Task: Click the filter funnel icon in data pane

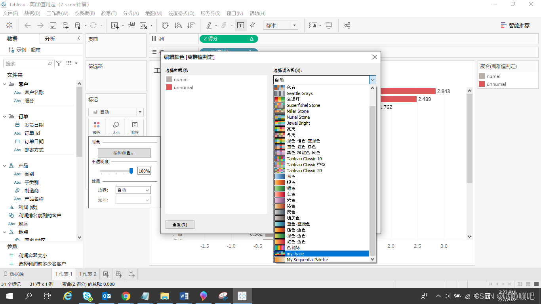Action: pyautogui.click(x=59, y=63)
